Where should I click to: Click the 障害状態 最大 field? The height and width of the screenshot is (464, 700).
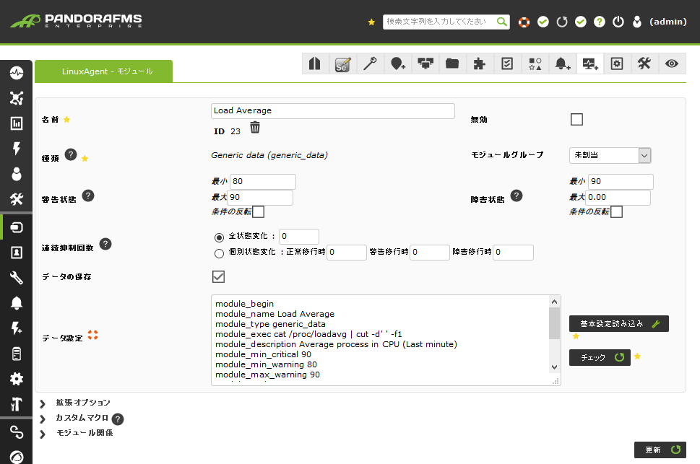618,197
